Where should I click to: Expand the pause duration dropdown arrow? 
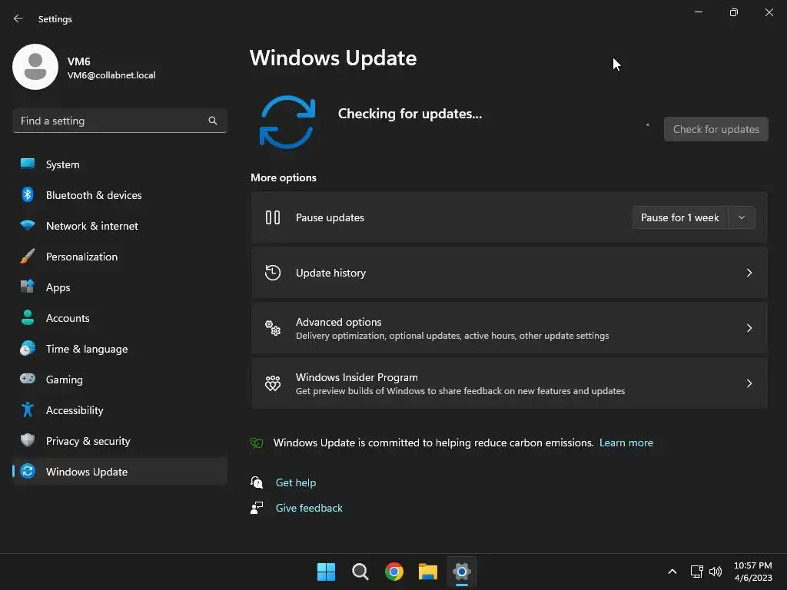point(742,217)
